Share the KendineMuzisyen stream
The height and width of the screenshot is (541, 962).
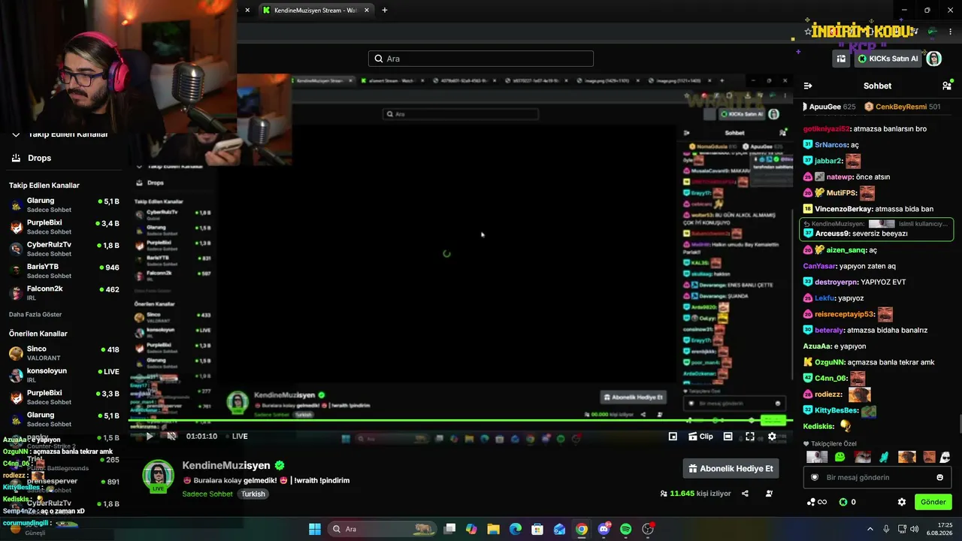745,494
